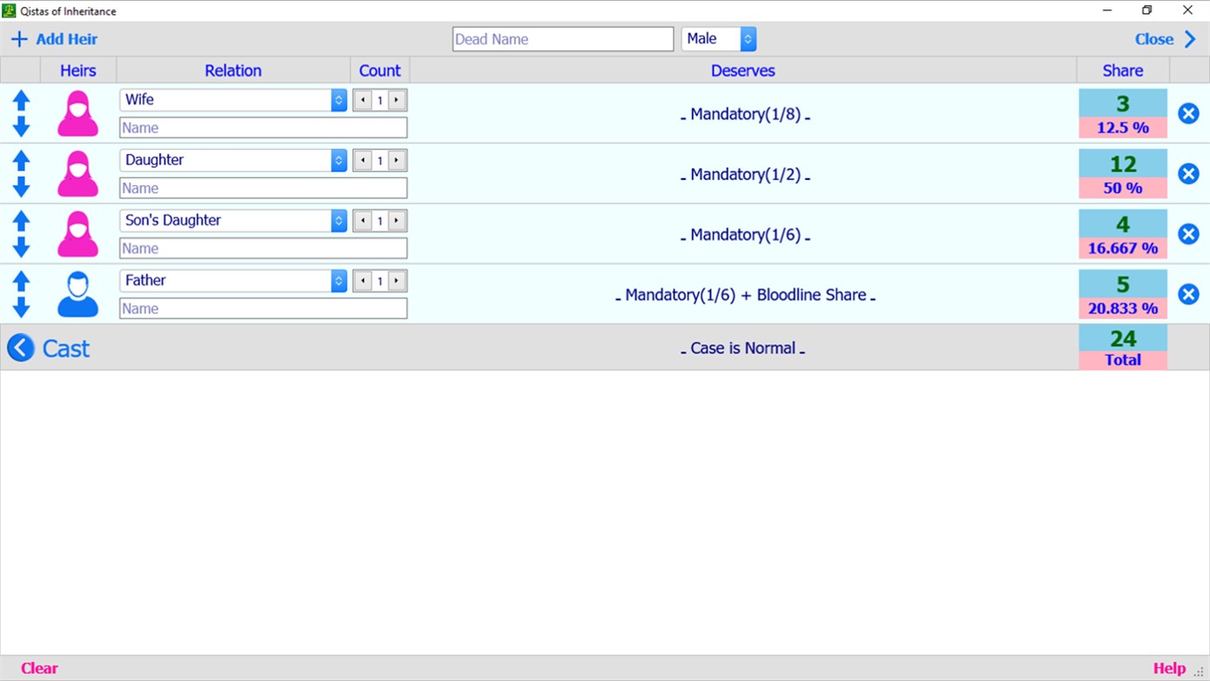Move the Daughter heir up one row

tap(21, 160)
